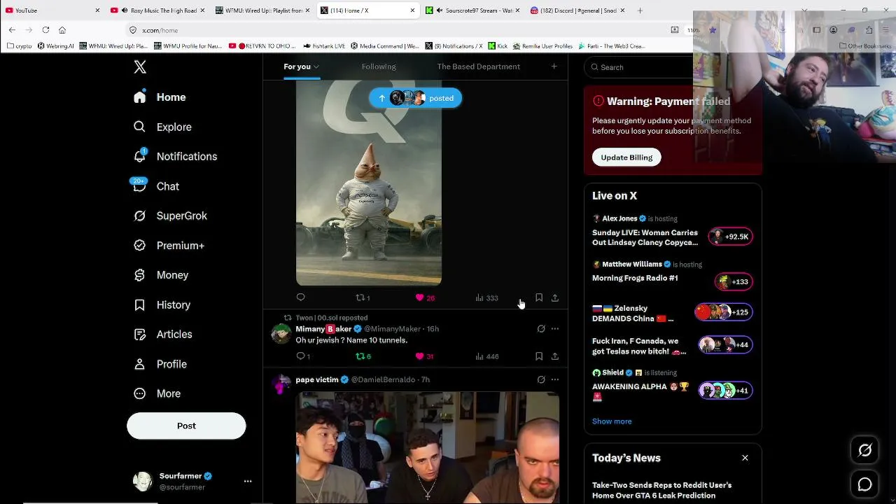Bookmark the image post with 333 views
Image resolution: width=896 pixels, height=504 pixels.
pyautogui.click(x=539, y=297)
